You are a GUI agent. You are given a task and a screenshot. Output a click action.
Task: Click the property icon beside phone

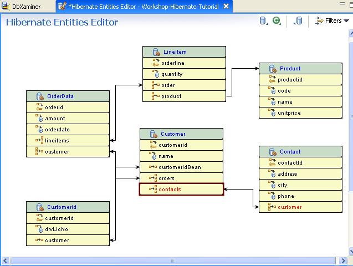(x=272, y=196)
